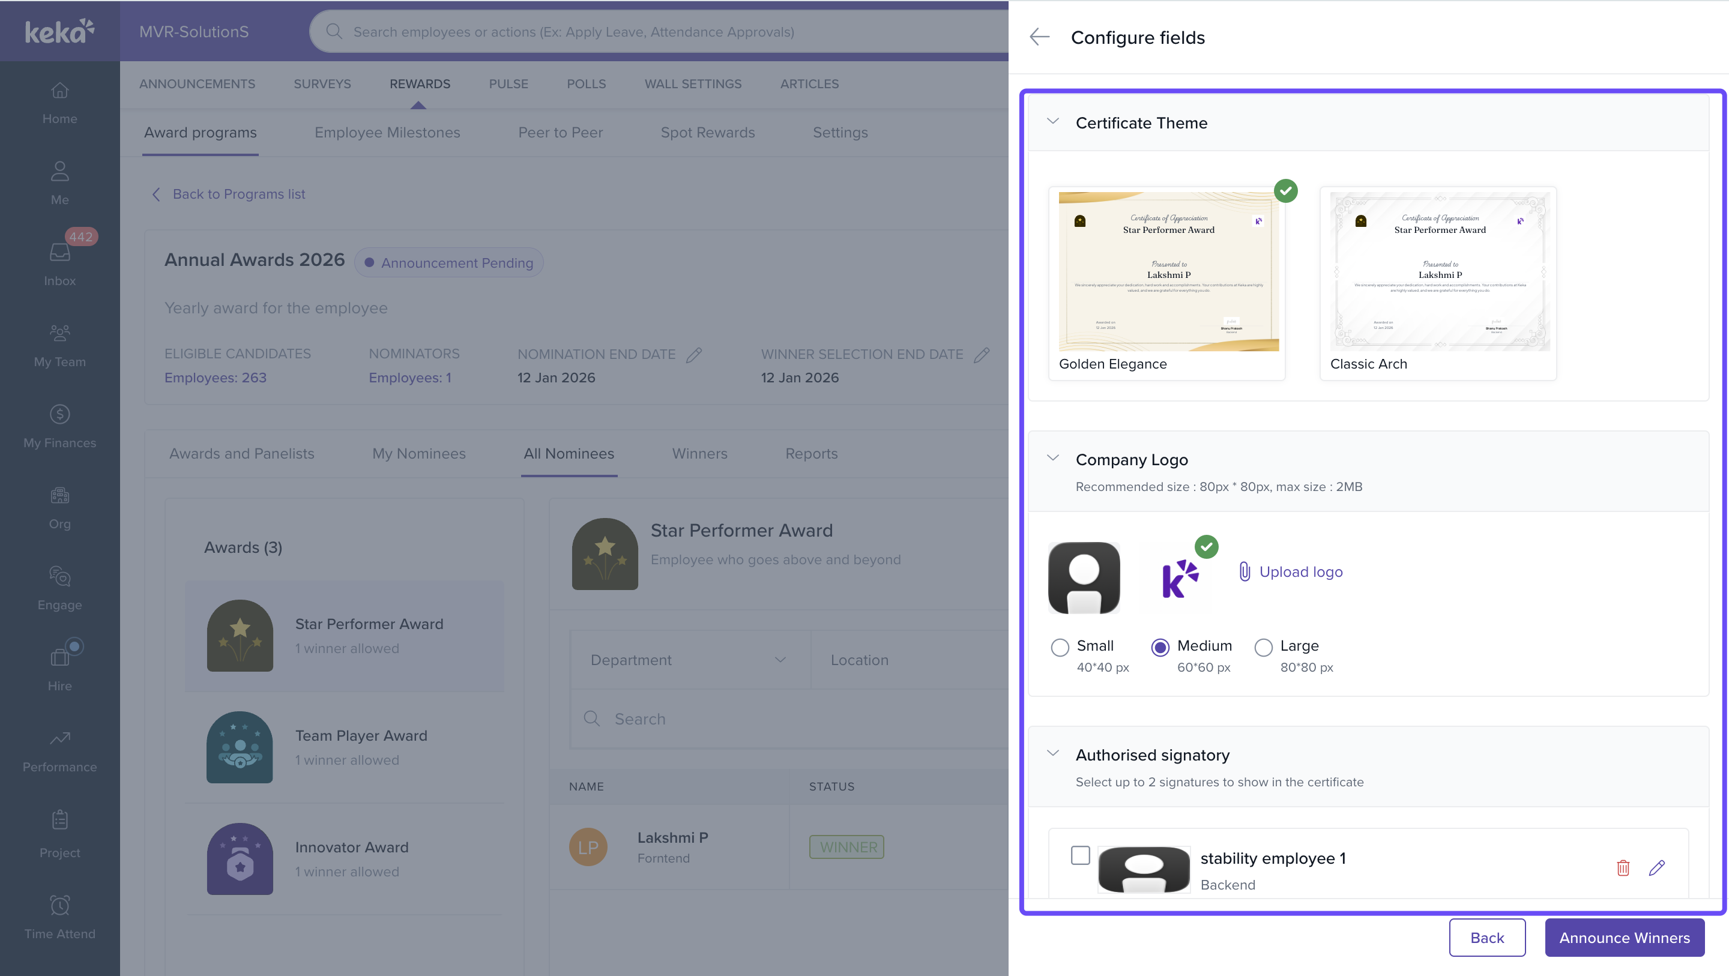
Task: Delete stability employee 1 signatory
Action: point(1622,867)
